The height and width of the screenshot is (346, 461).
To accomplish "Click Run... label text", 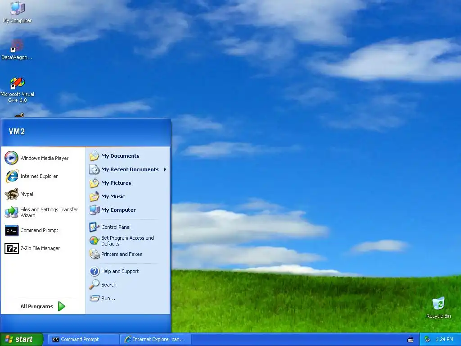I will [108, 298].
